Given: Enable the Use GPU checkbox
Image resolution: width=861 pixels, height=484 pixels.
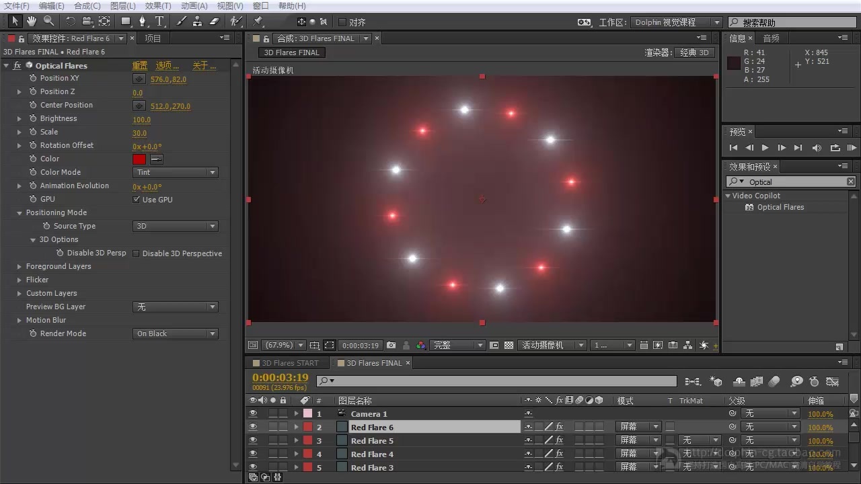Looking at the screenshot, I should [137, 200].
